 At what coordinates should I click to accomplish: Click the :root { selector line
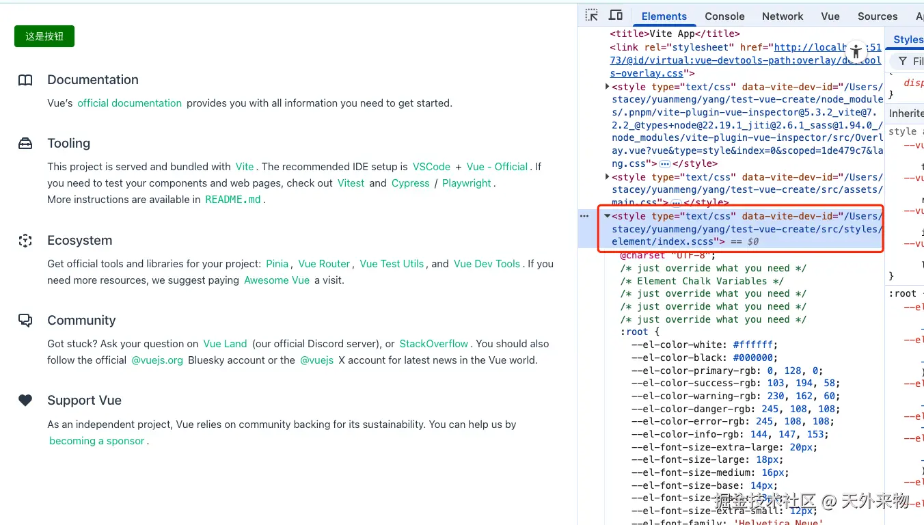click(640, 332)
